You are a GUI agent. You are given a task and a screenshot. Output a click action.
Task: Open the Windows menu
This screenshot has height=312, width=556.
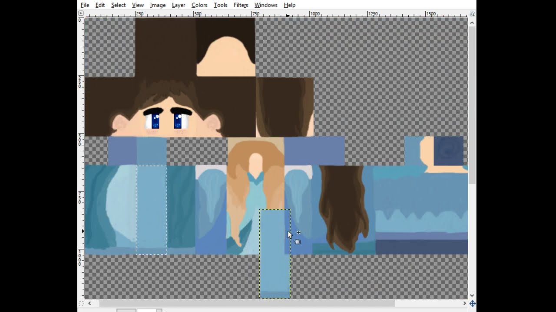coord(266,5)
